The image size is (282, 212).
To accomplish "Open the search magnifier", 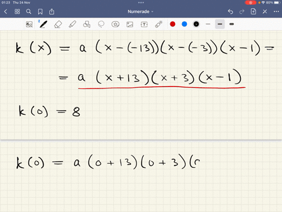I will [29, 12].
